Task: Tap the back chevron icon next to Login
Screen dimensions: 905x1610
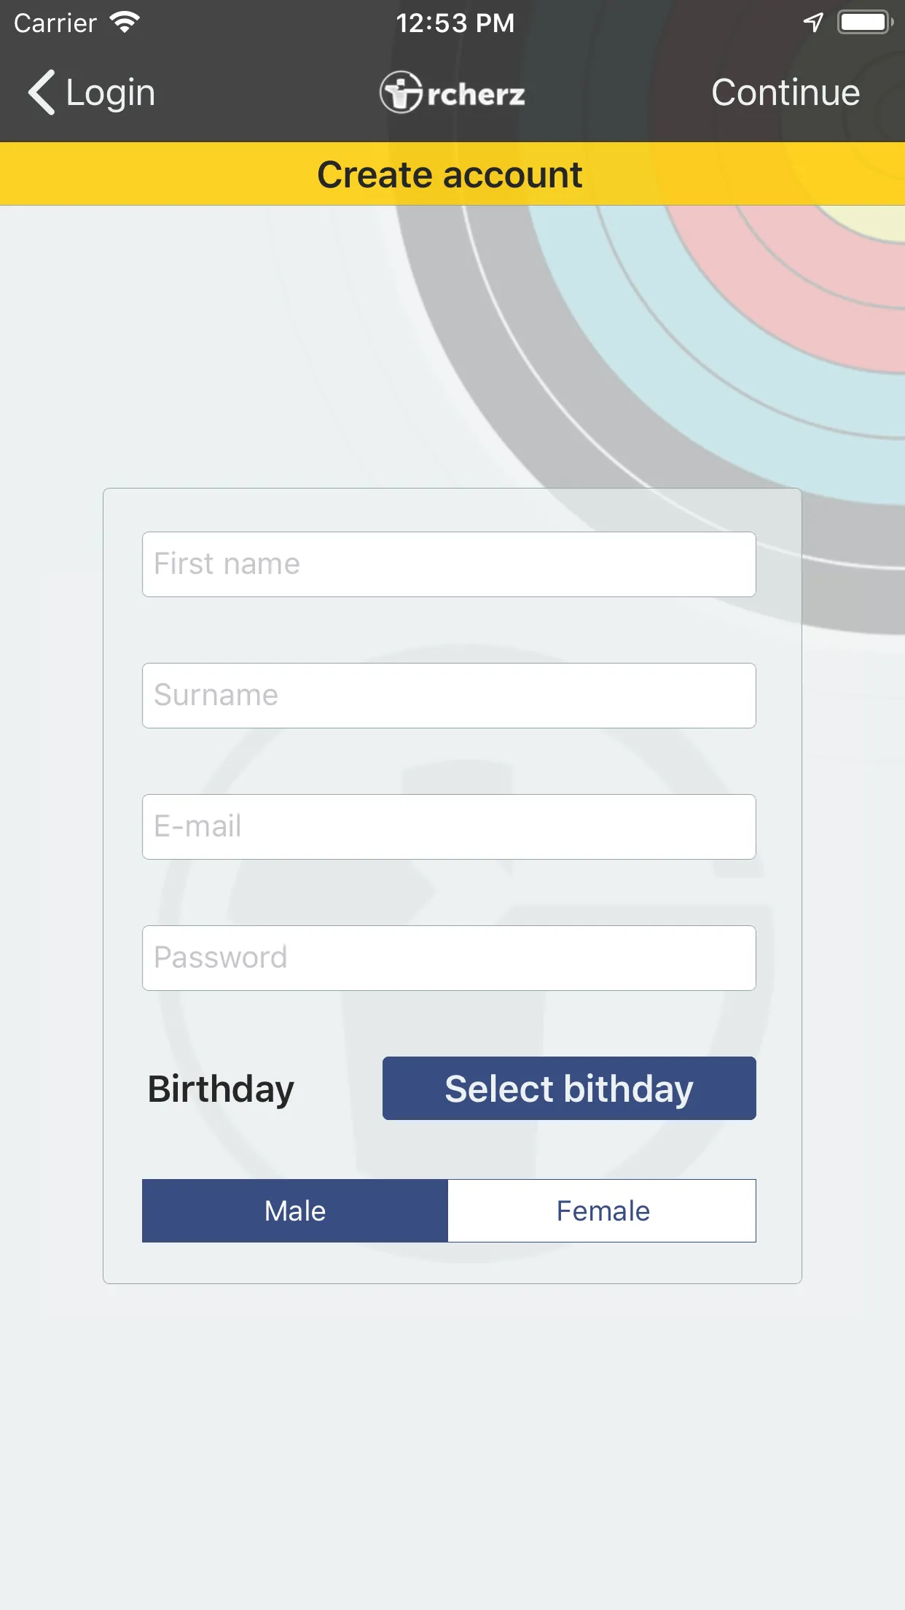Action: click(42, 93)
